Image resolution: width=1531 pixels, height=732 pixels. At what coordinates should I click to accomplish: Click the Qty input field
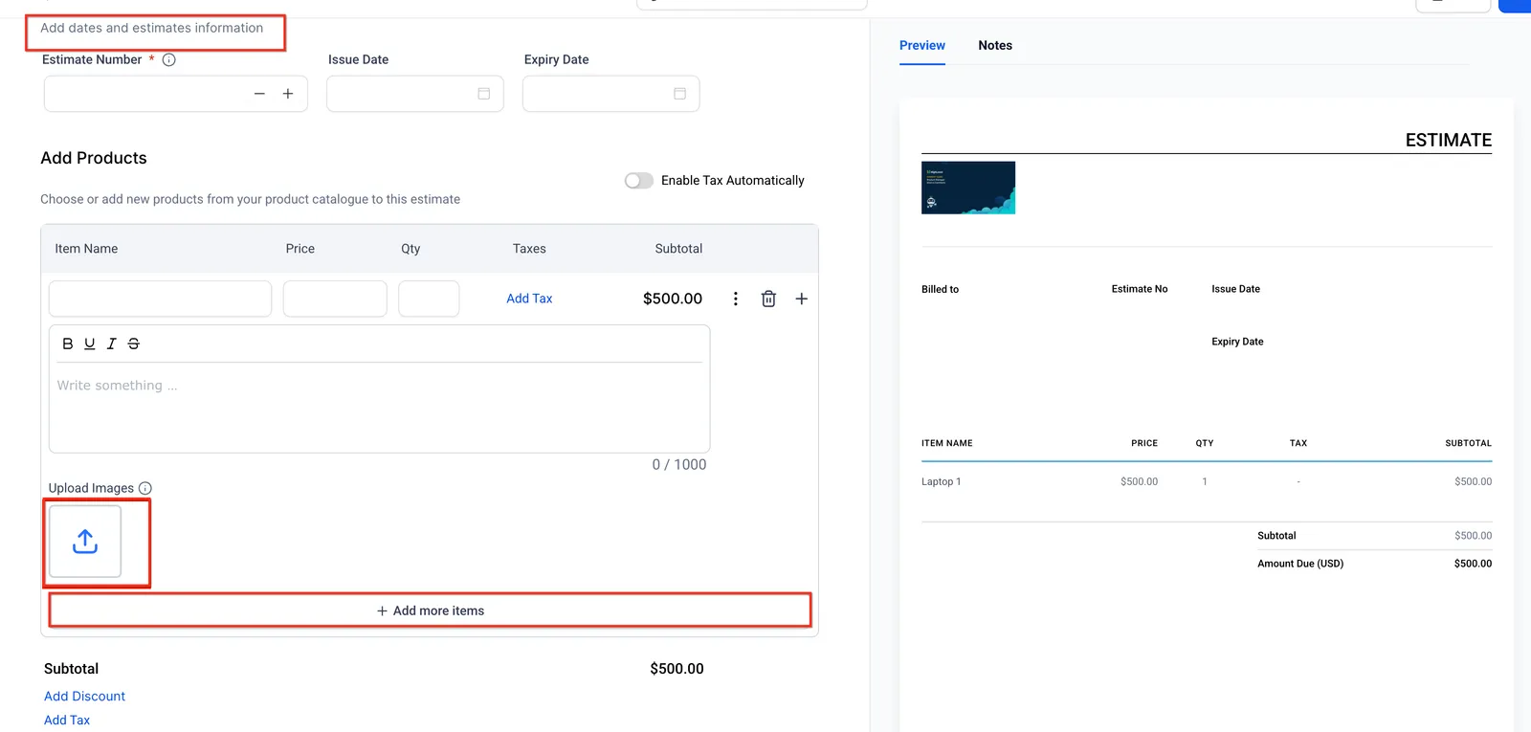pos(429,299)
